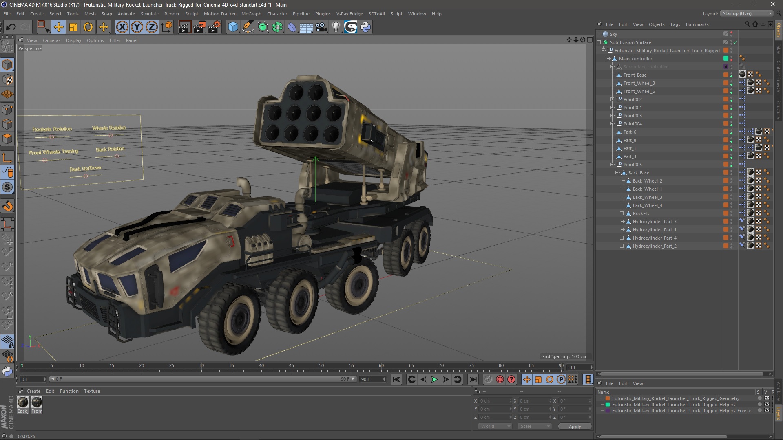
Task: Toggle Subdivision Surface green enable checkmark
Action: point(735,42)
